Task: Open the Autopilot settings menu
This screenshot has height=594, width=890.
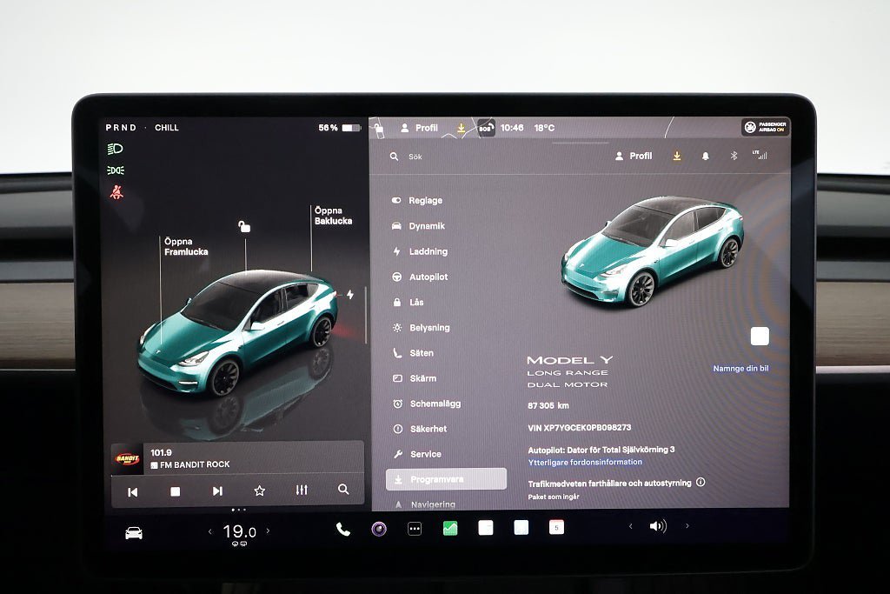Action: [x=421, y=277]
